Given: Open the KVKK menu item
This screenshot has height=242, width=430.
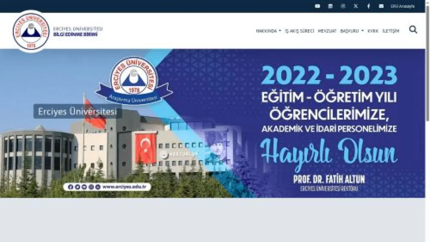Looking at the screenshot, I should pyautogui.click(x=373, y=31).
